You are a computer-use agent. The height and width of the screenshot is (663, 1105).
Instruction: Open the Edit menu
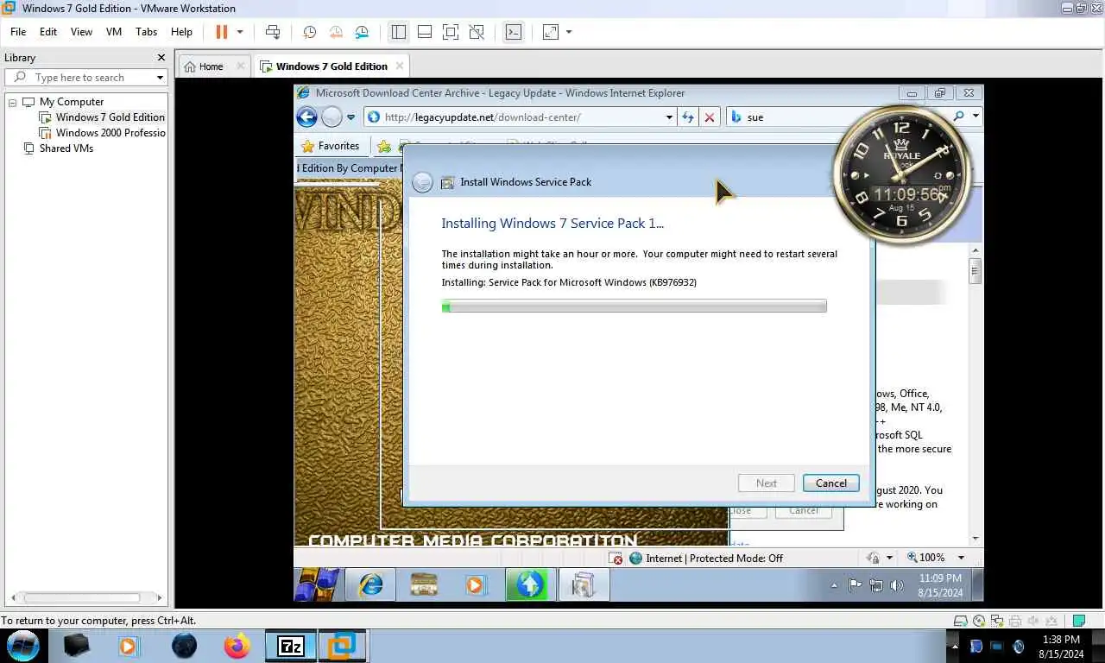pos(48,32)
